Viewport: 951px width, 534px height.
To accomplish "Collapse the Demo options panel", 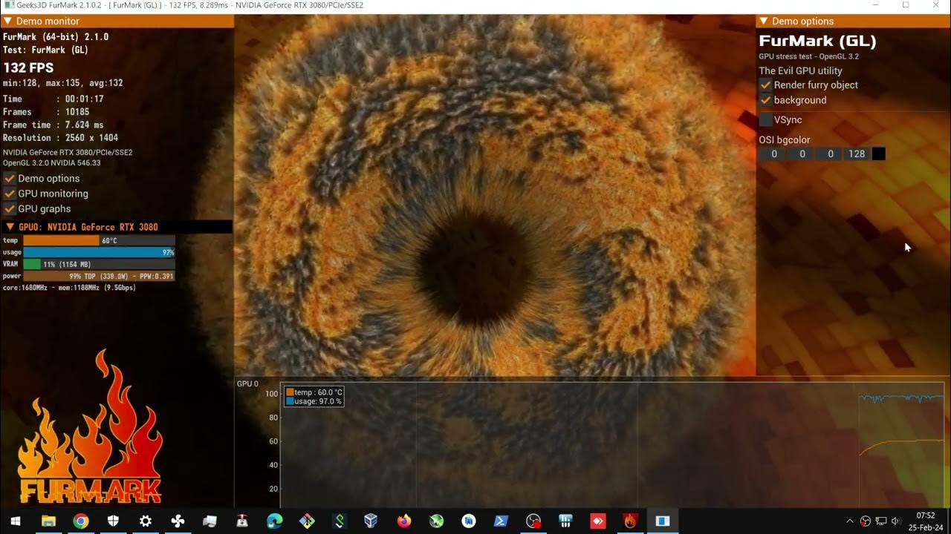I will click(764, 22).
